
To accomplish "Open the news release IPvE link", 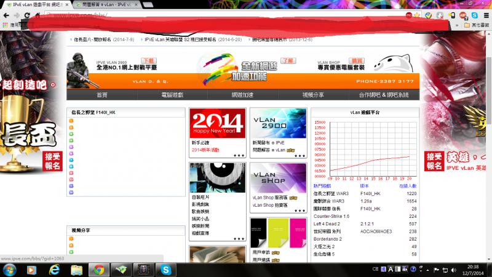I will (269, 143).
